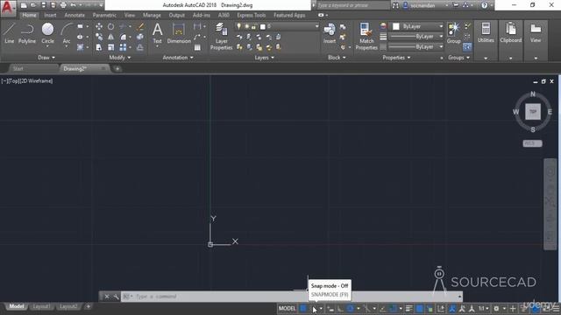Switch to the Parametric ribbon tab
561x315 pixels.
point(104,16)
